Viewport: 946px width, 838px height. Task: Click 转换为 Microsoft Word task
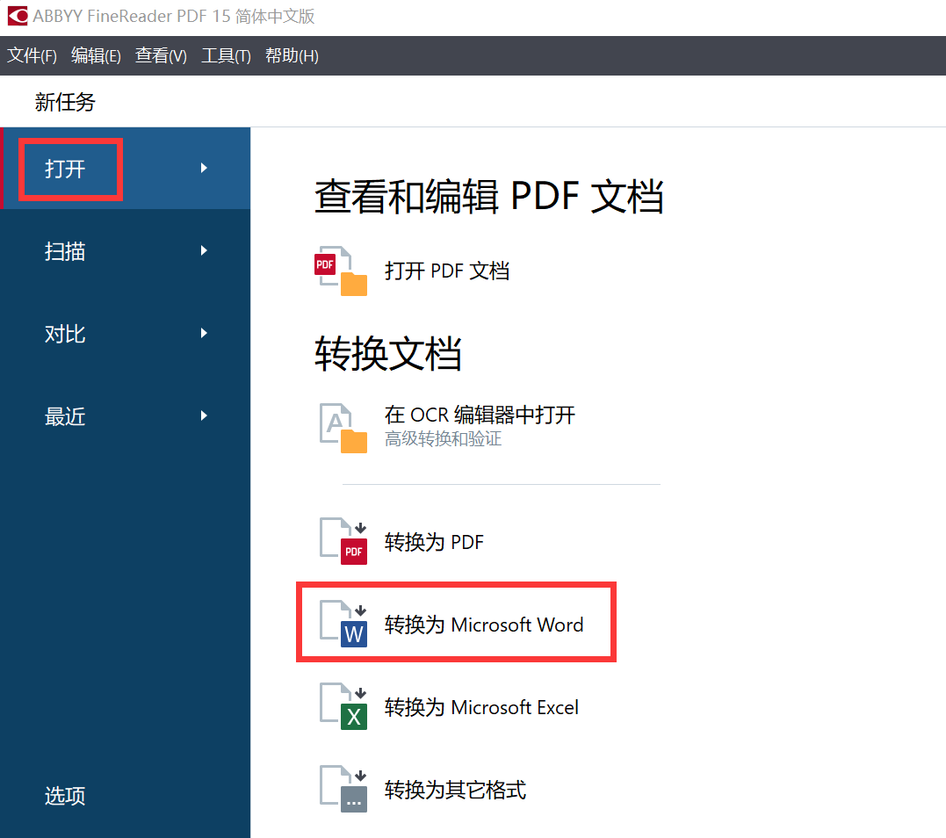(x=451, y=624)
